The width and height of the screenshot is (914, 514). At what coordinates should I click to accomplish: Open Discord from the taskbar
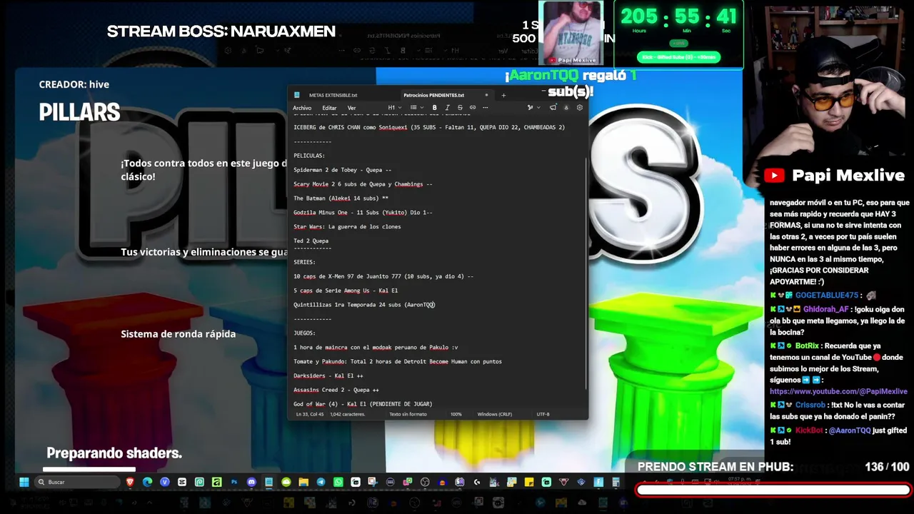(251, 483)
